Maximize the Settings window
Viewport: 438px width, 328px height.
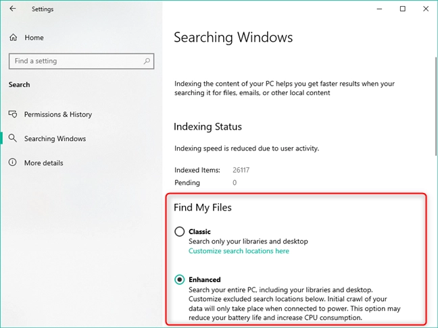[403, 9]
